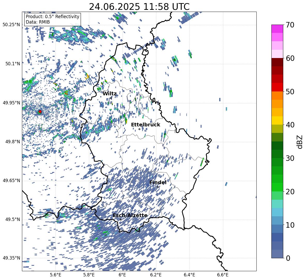This screenshot has width=306, height=280.
Task: Click the 6°E longitude label
Action: click(x=122, y=275)
